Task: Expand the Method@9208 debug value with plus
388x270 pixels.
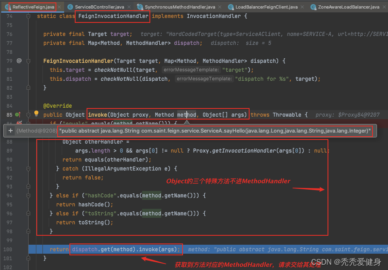Action: 10,131
